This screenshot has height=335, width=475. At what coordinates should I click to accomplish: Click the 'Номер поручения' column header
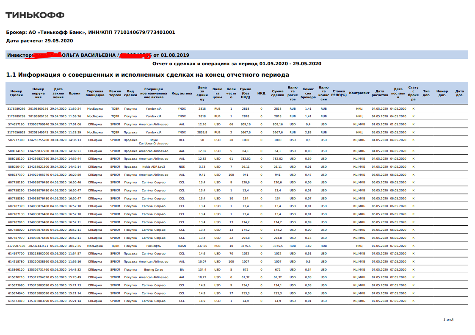click(x=38, y=93)
